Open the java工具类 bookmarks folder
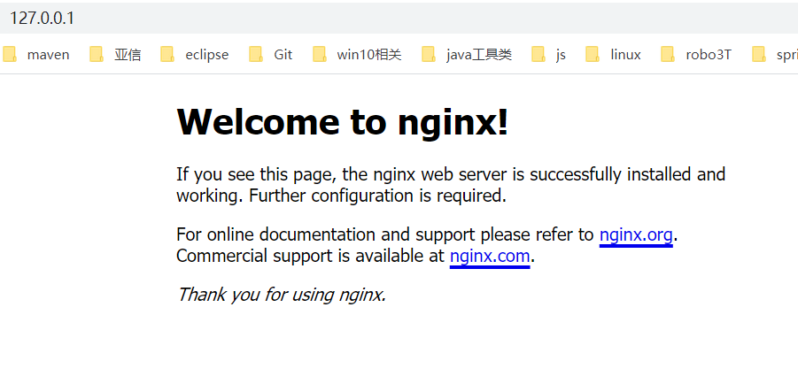 point(467,55)
